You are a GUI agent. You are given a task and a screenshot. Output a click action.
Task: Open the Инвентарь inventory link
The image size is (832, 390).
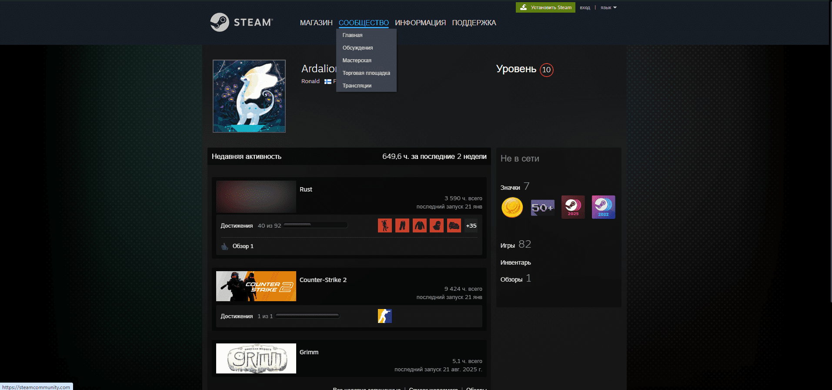coord(516,262)
